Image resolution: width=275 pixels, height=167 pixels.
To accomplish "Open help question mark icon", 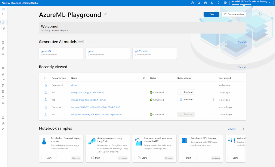I will point(218,3).
